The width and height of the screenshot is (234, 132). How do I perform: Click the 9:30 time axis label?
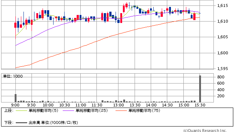32,105
